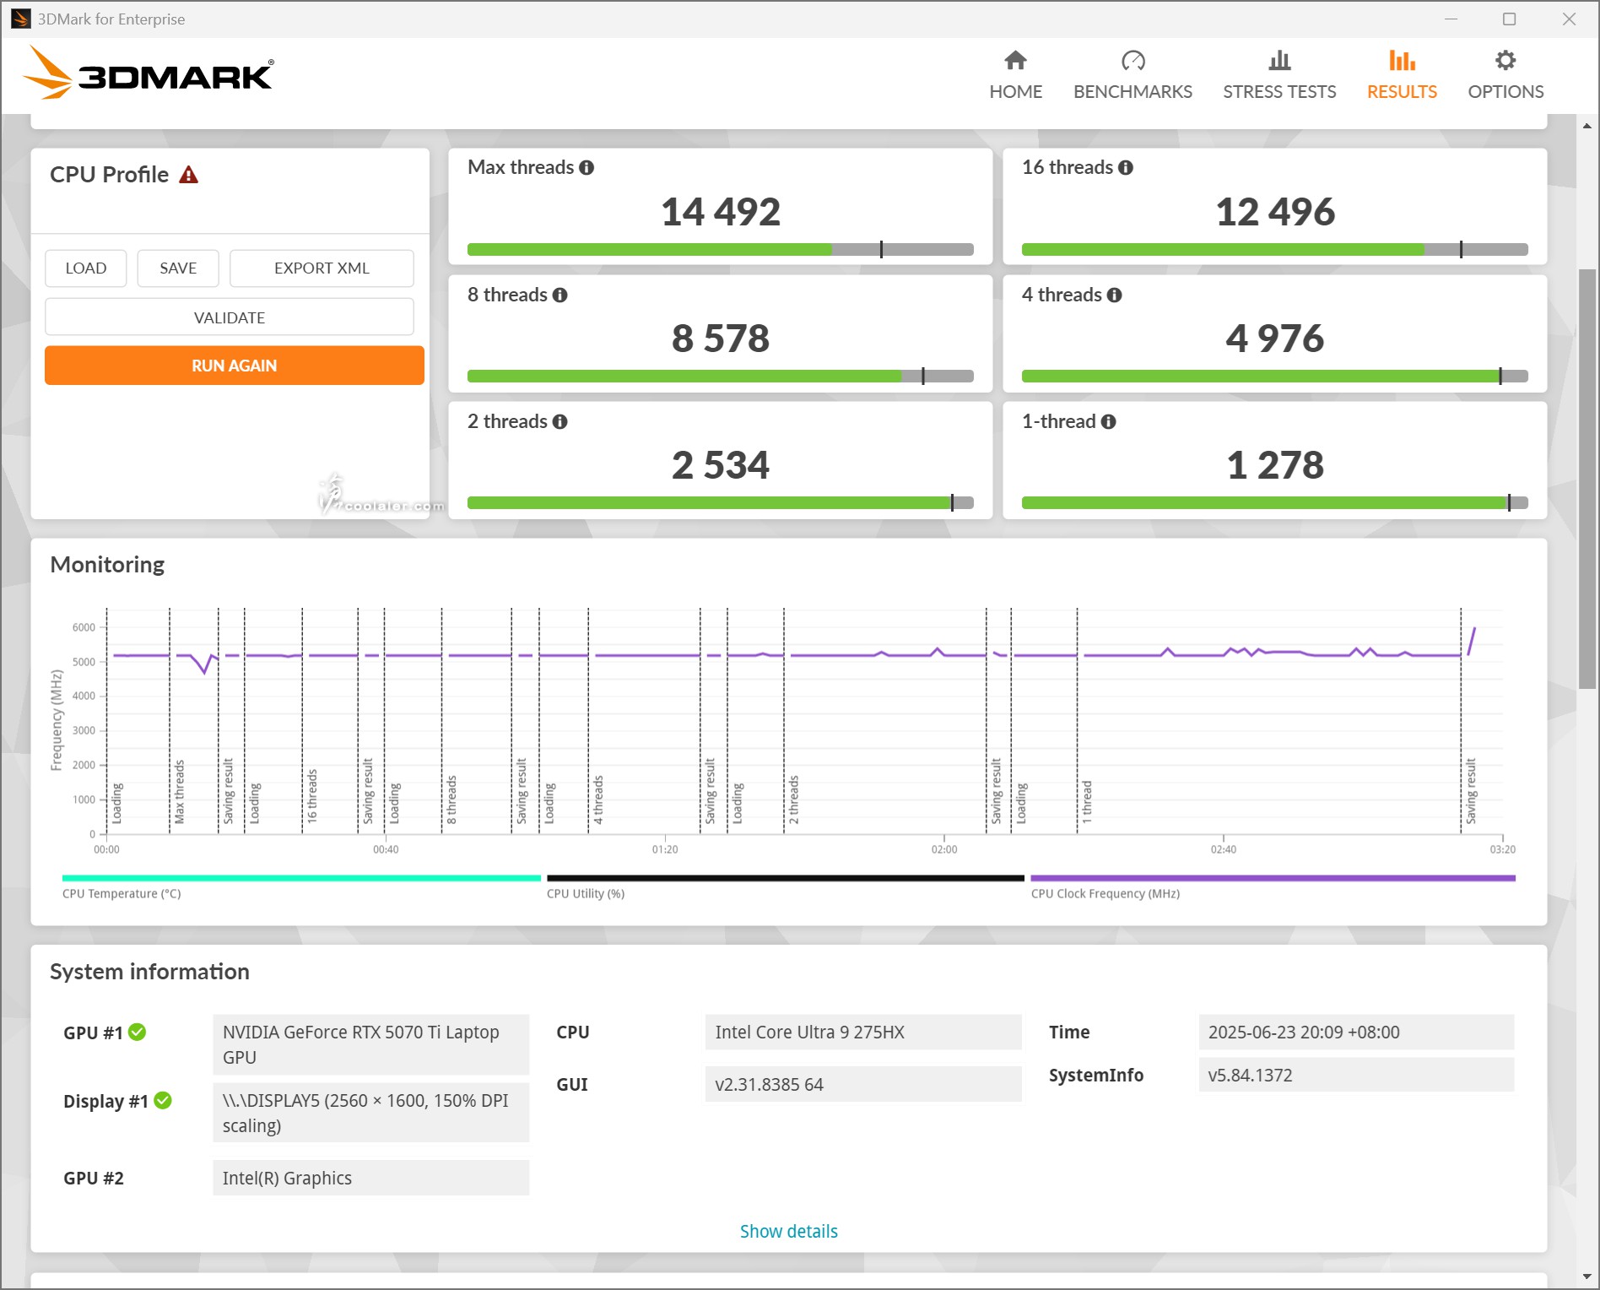The width and height of the screenshot is (1600, 1290).
Task: Click info icon beside Max threads
Action: click(586, 168)
